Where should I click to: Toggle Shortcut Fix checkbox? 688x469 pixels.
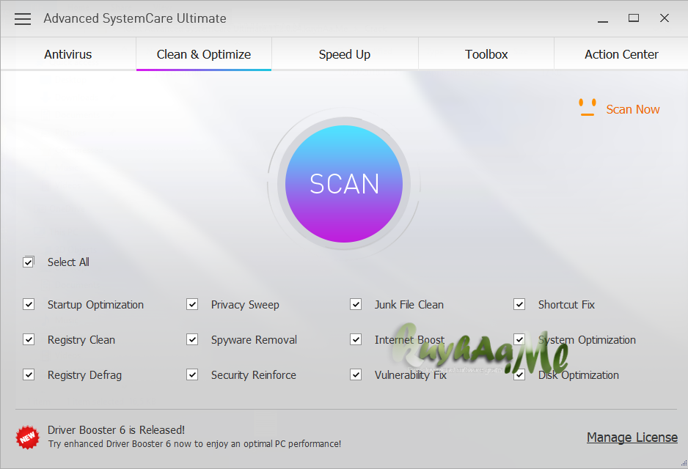pyautogui.click(x=519, y=304)
